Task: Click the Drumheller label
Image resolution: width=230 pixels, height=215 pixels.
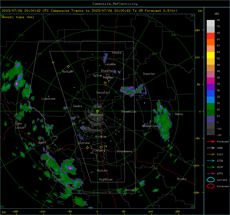Action: (150, 126)
